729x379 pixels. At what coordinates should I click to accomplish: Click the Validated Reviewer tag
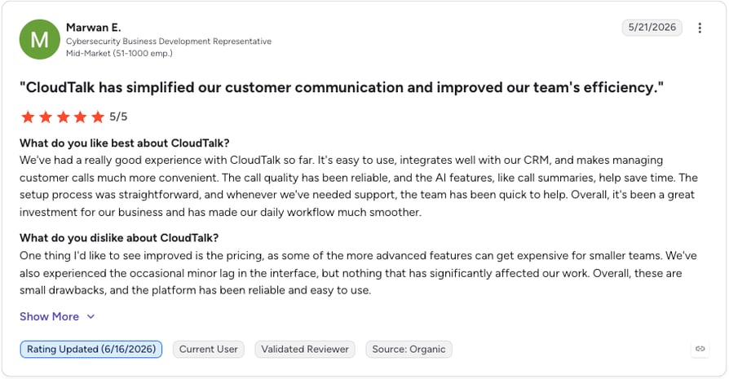tap(305, 350)
